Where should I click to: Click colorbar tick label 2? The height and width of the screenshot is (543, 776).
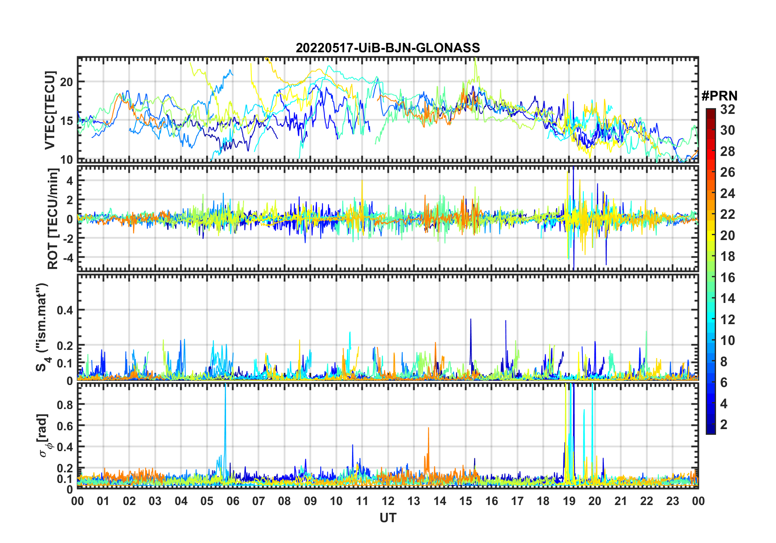pos(724,425)
